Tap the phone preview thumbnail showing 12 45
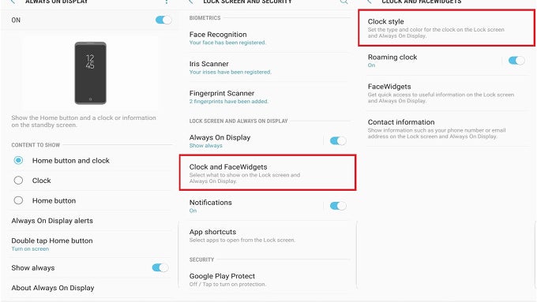The image size is (537, 302). tap(90, 73)
